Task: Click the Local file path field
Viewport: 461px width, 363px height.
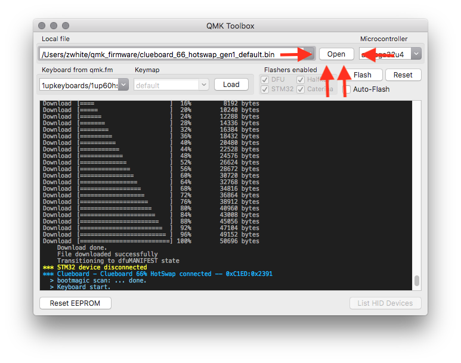Action: pyautogui.click(x=177, y=54)
